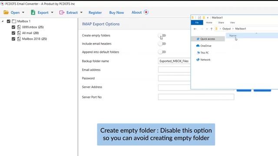Click the Password input field
The image size is (278, 156).
(x=174, y=78)
